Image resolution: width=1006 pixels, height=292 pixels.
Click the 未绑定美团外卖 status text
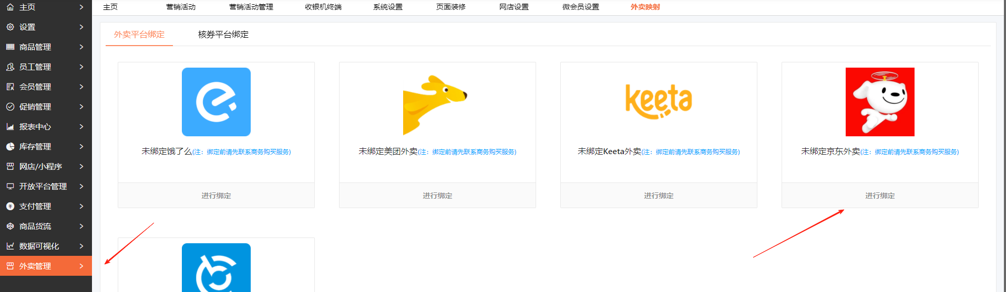tap(388, 152)
